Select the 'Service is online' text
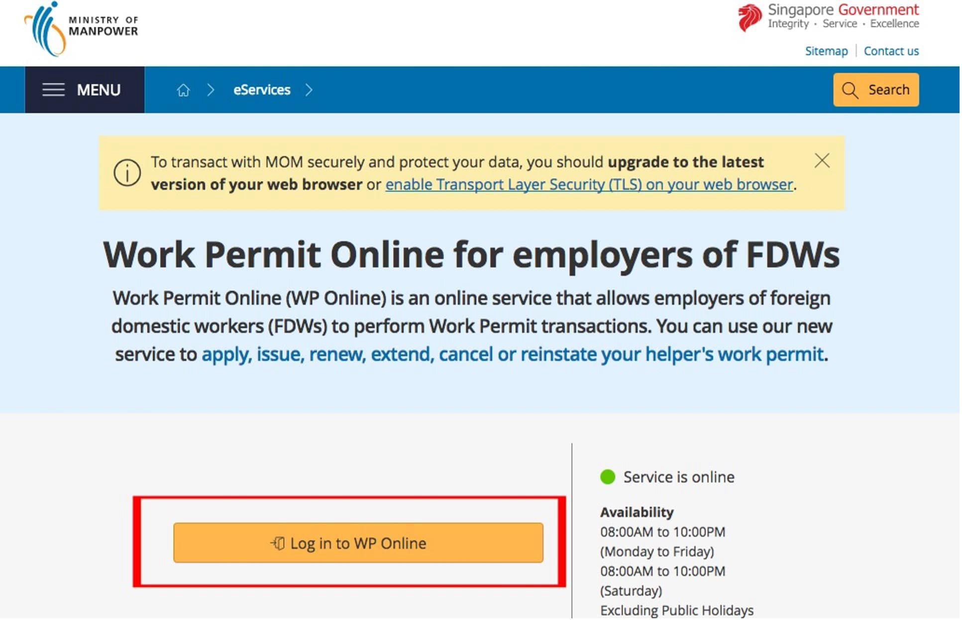The image size is (962, 620). click(x=679, y=477)
